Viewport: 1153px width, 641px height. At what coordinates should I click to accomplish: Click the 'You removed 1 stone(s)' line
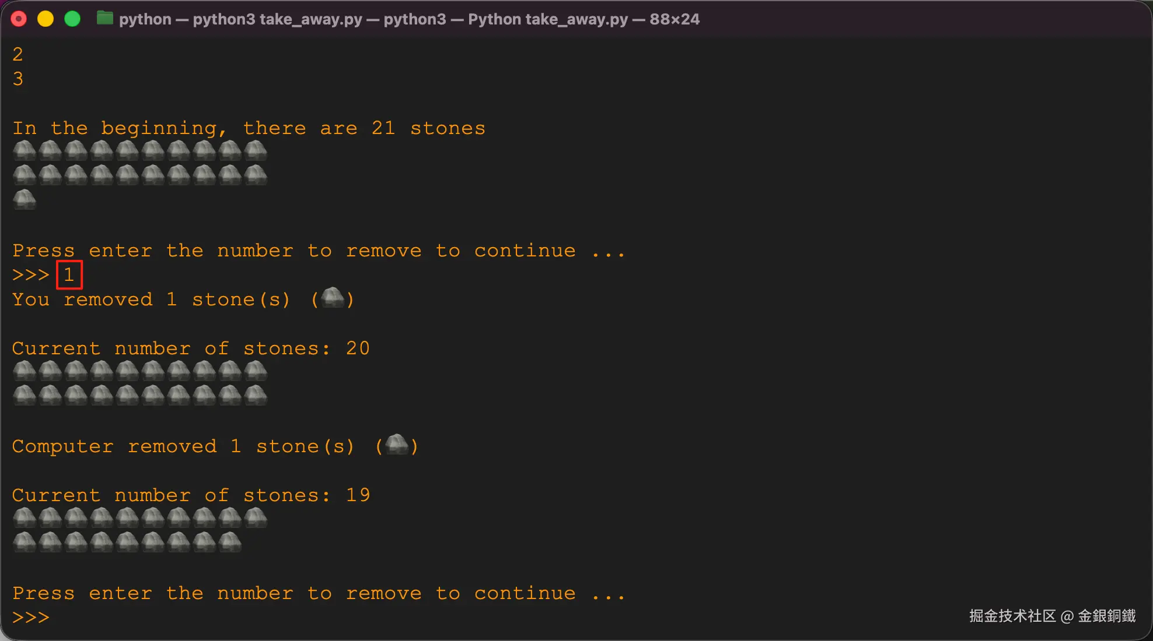(x=183, y=300)
